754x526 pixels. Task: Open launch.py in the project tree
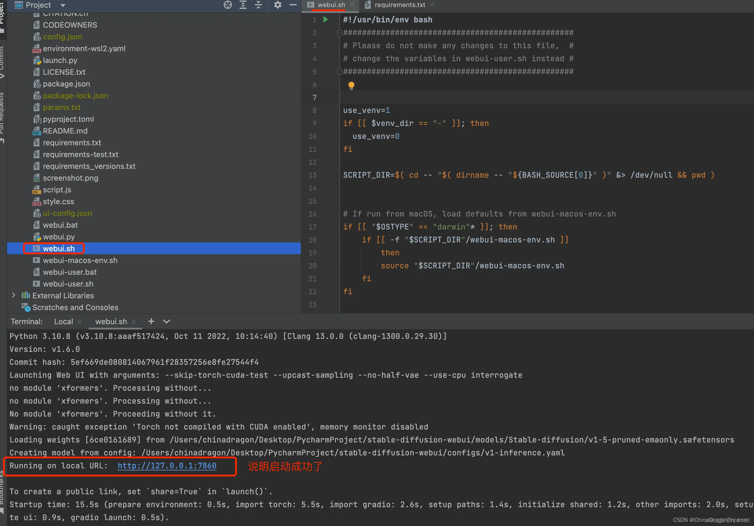(x=60, y=60)
